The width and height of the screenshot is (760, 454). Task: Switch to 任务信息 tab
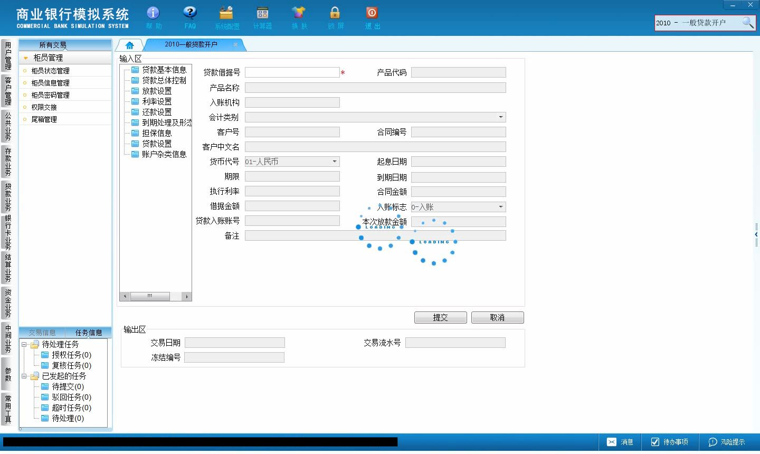pyautogui.click(x=89, y=333)
